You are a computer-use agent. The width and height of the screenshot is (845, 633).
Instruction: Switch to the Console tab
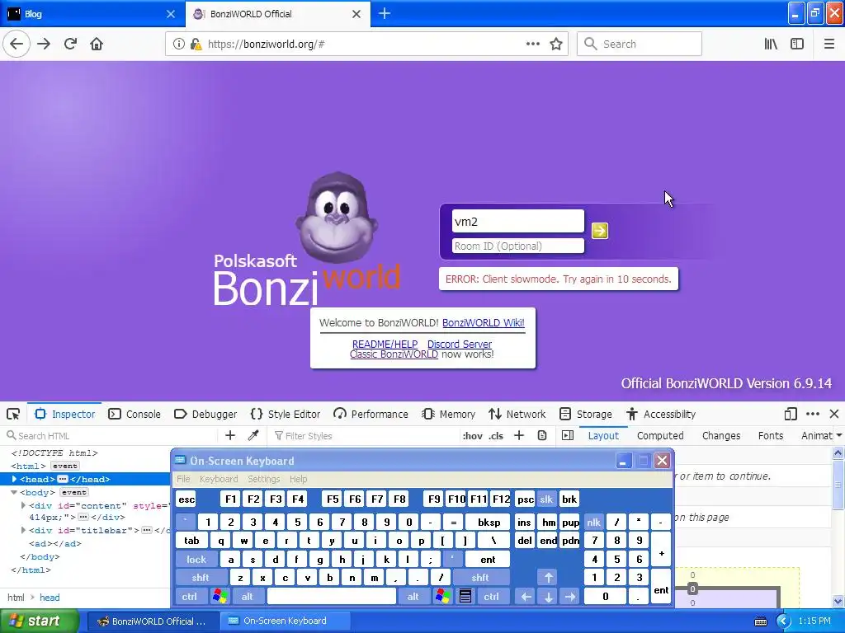(x=135, y=414)
